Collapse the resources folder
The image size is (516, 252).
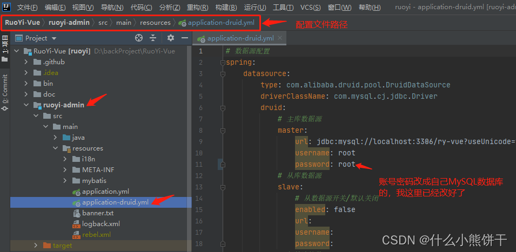[56, 148]
